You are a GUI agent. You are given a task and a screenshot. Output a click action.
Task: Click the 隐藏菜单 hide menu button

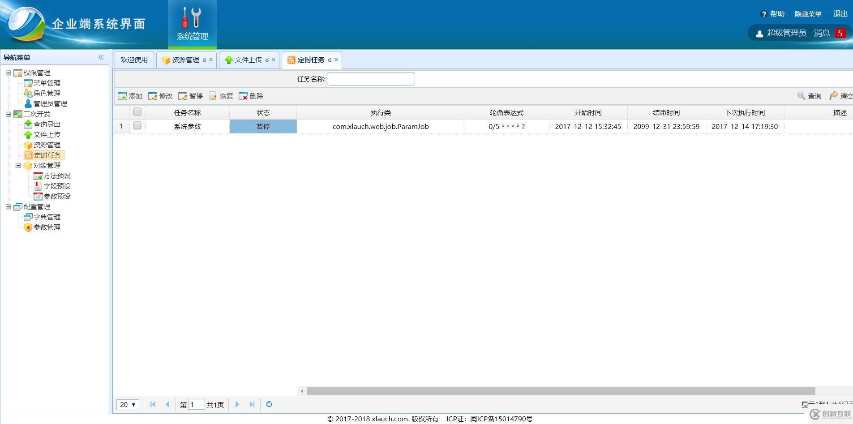(x=808, y=13)
